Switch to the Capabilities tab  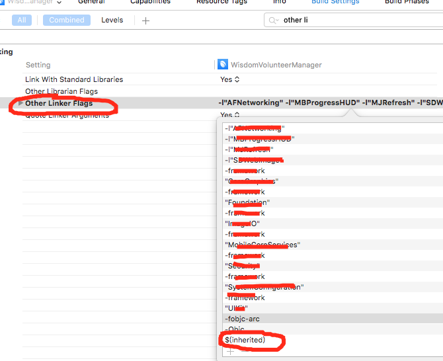pyautogui.click(x=150, y=2)
